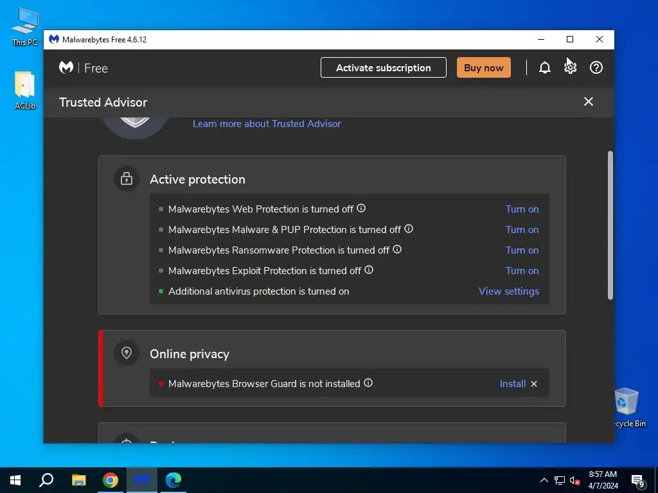The image size is (658, 493).
Task: Click the Online privacy location pin icon
Action: [x=127, y=353]
